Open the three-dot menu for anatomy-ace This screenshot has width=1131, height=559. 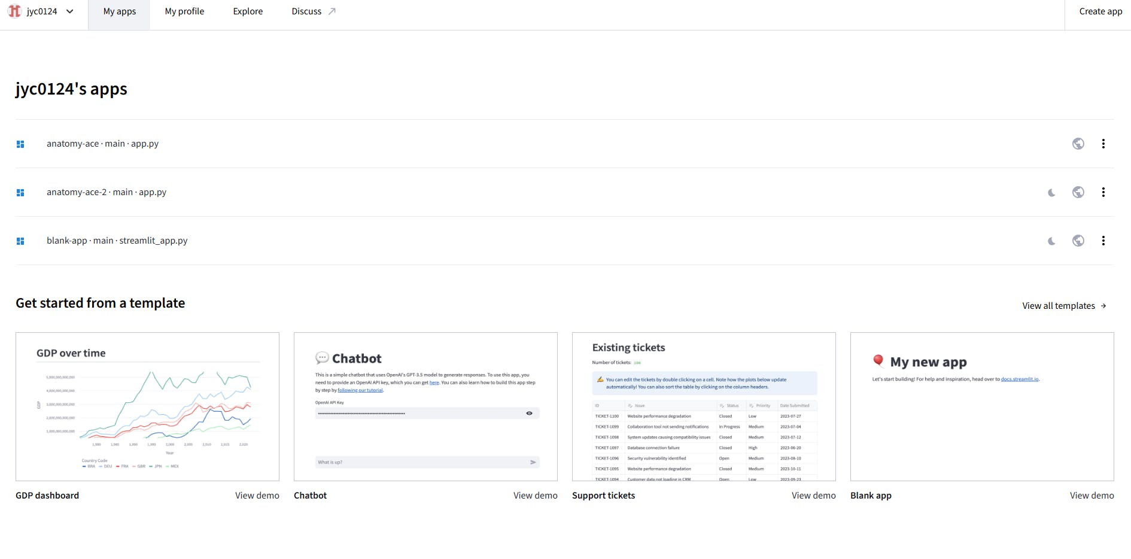[x=1103, y=144]
